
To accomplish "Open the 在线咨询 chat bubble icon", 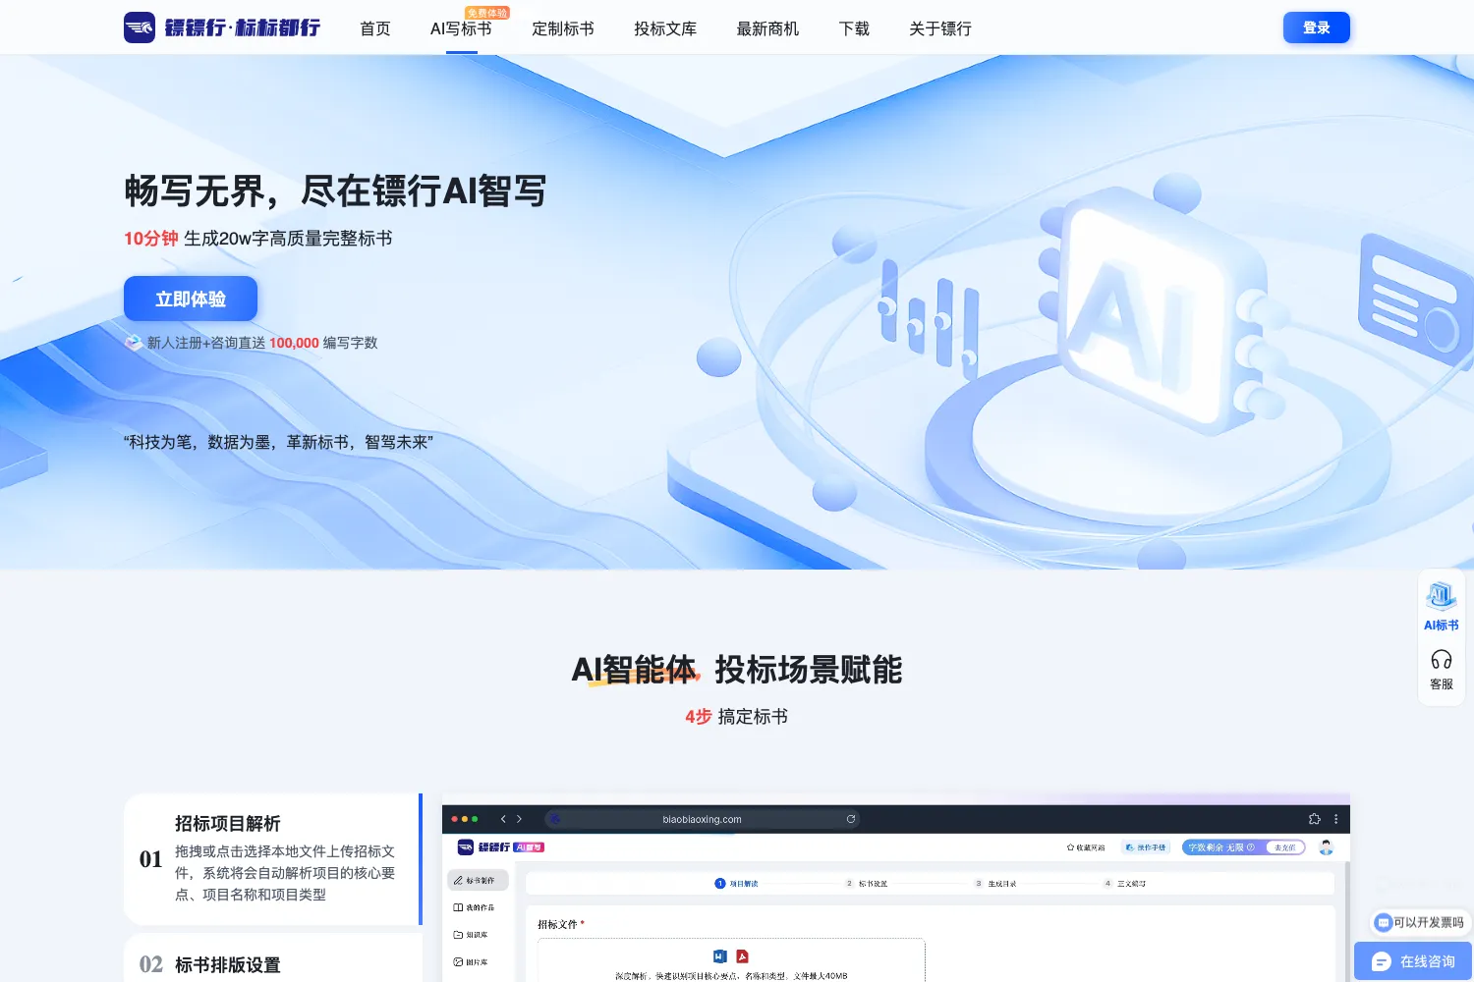I will coord(1382,961).
